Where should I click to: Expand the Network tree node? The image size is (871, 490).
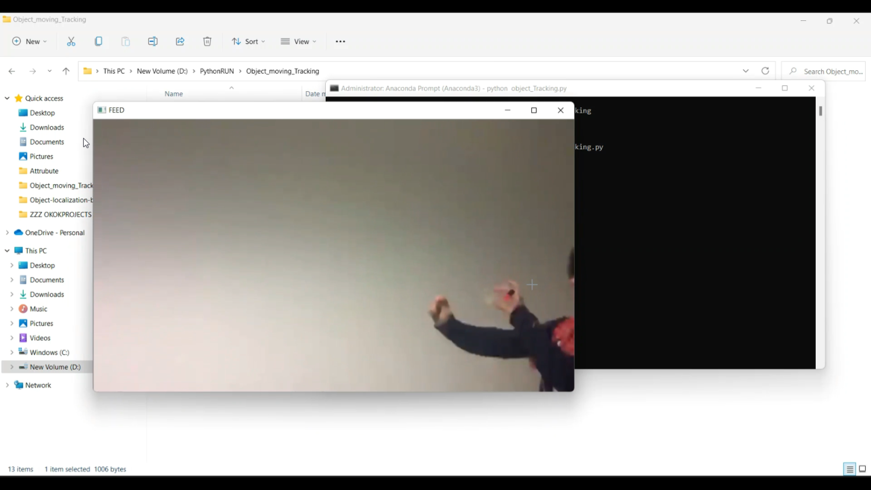coord(7,385)
